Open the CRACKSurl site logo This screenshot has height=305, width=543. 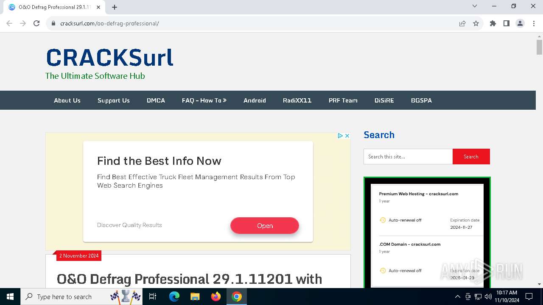[109, 58]
